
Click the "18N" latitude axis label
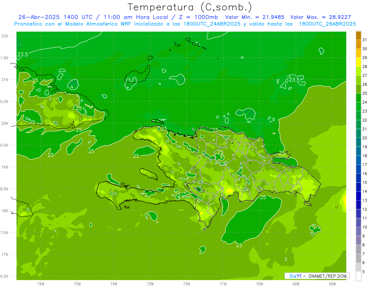[x=5, y=211]
